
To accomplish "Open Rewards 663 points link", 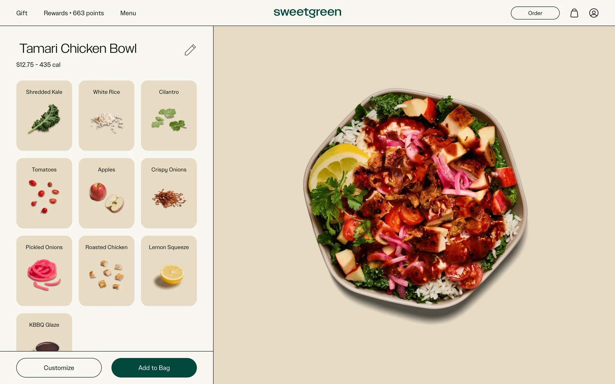I will (x=74, y=13).
